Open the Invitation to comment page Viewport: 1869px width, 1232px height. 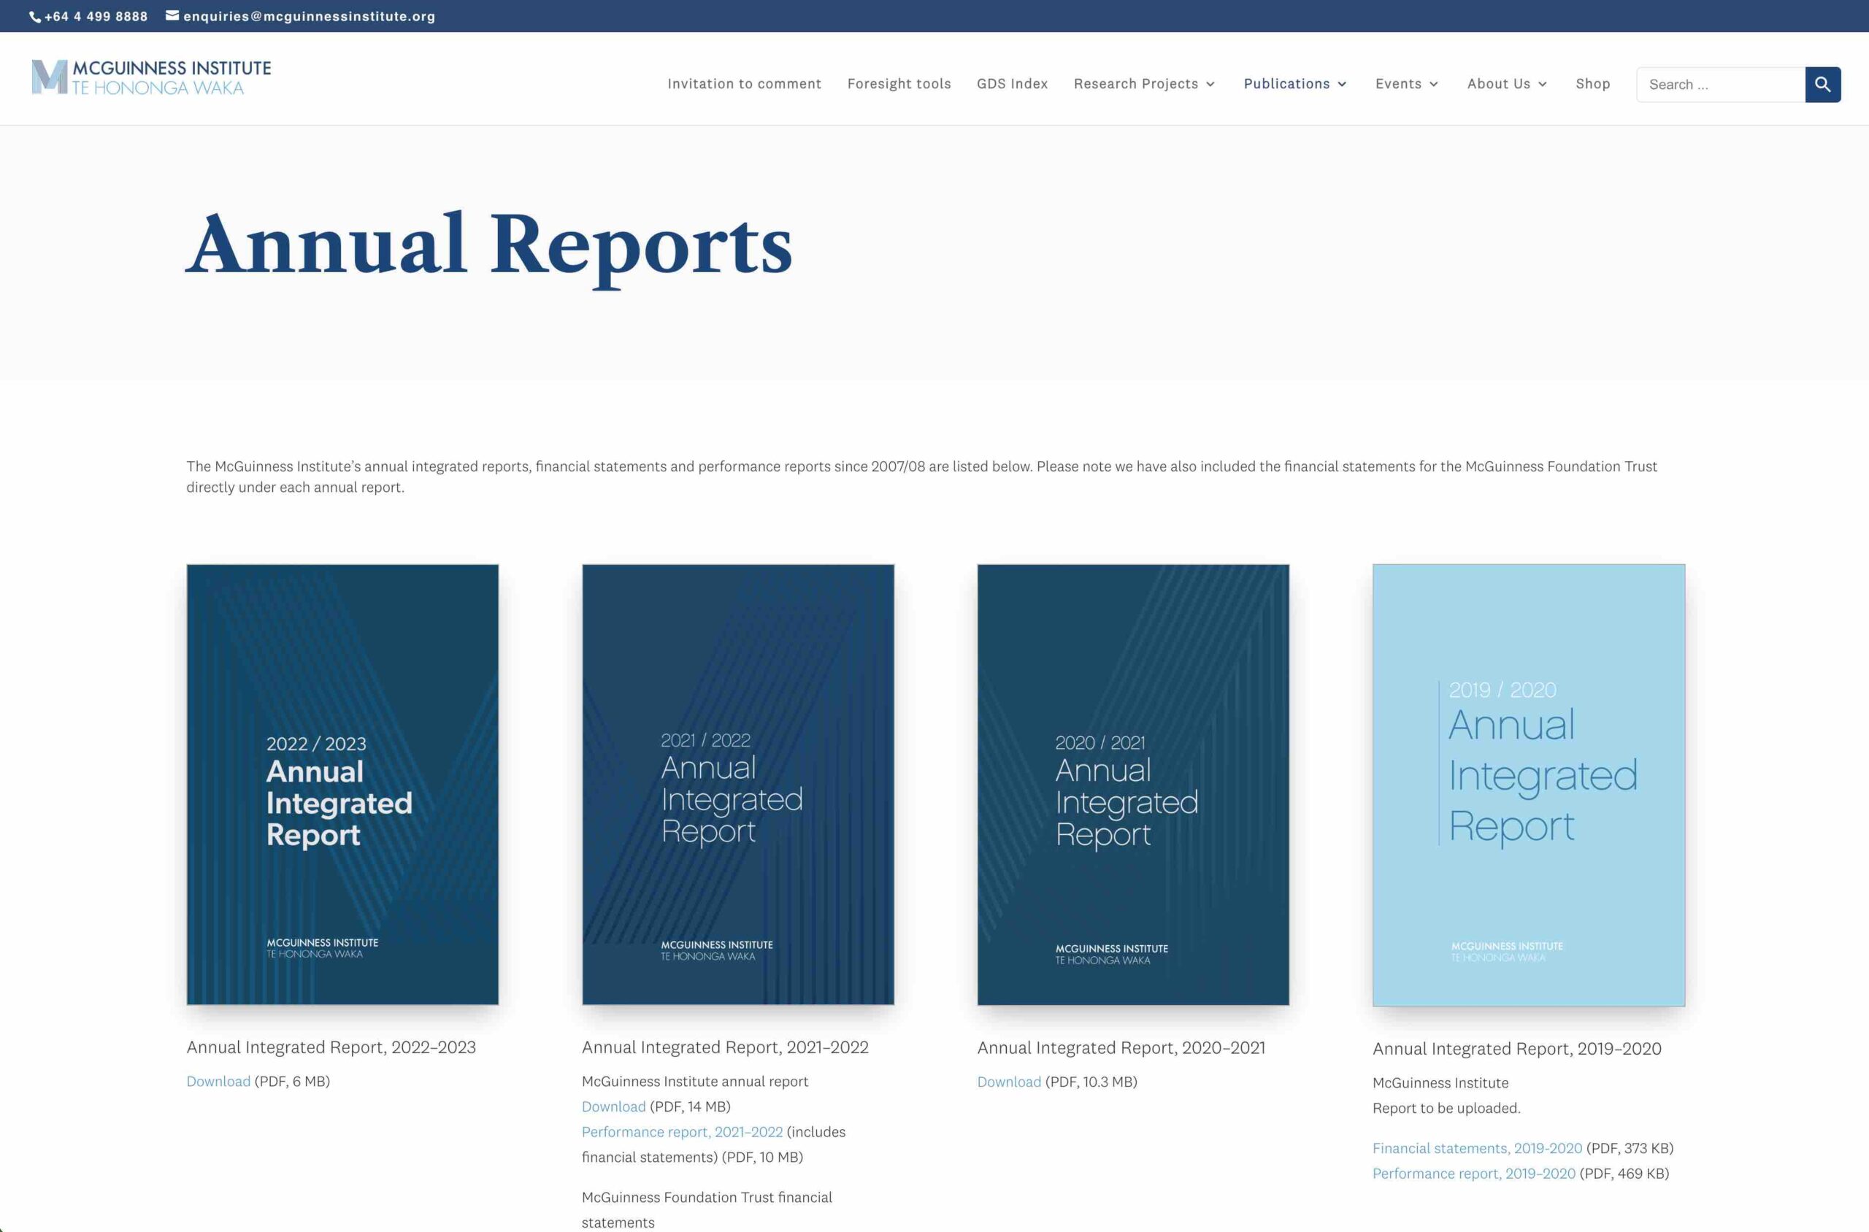pos(743,84)
